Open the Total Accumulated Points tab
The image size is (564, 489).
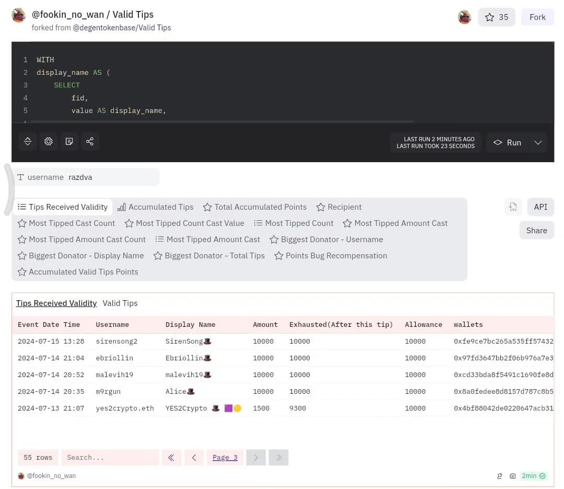255,207
